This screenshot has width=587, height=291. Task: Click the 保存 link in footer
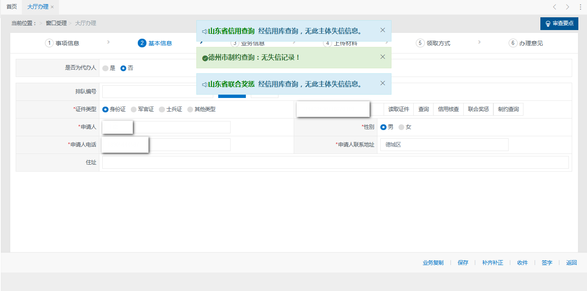tap(463, 263)
